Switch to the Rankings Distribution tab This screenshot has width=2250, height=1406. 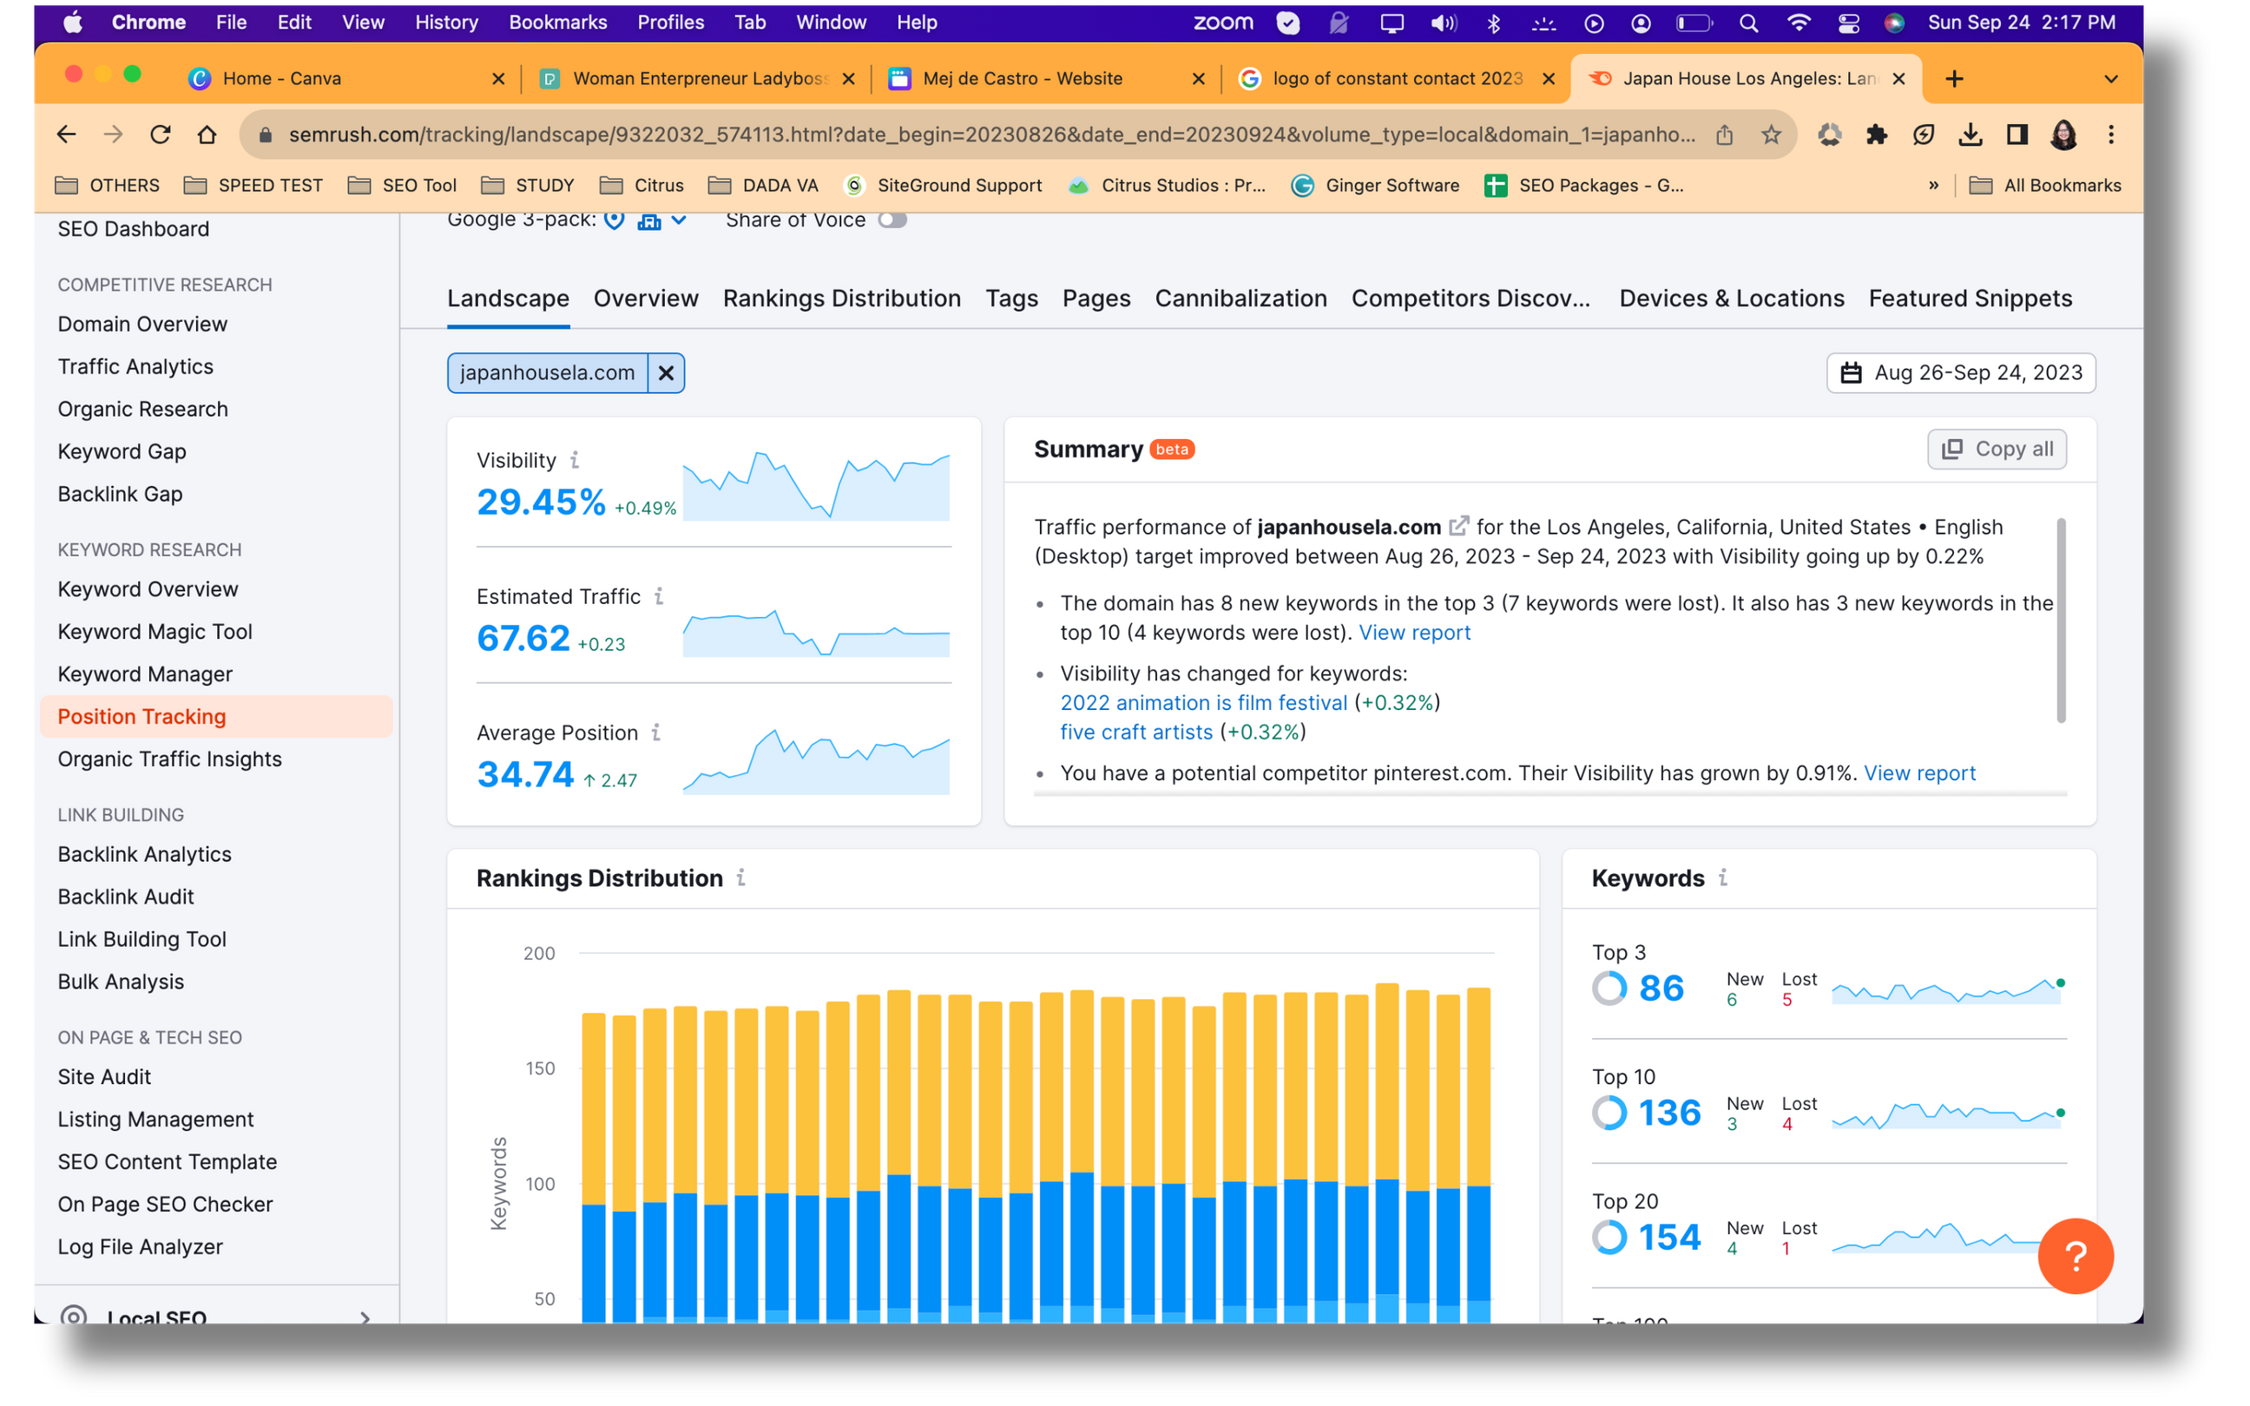(x=841, y=299)
